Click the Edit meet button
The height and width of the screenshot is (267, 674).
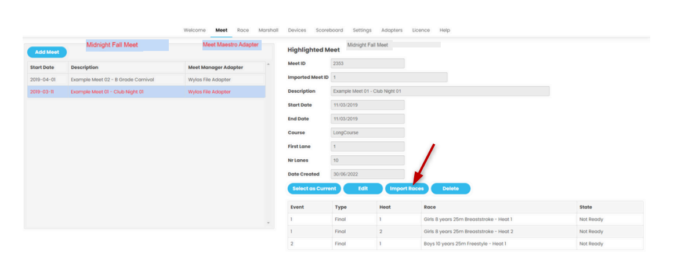[x=363, y=189]
